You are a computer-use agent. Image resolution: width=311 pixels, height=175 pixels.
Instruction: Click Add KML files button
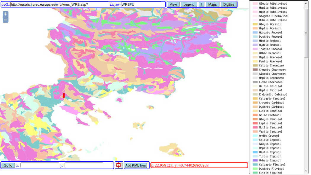pos(136,165)
